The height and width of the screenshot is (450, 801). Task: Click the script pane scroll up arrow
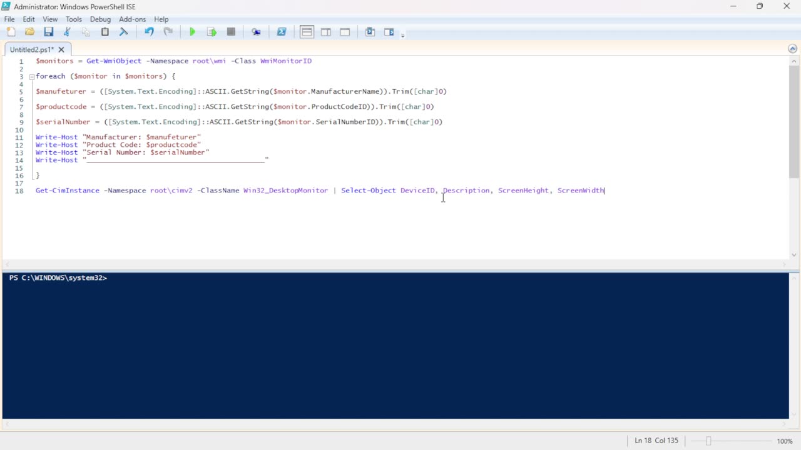pos(794,61)
